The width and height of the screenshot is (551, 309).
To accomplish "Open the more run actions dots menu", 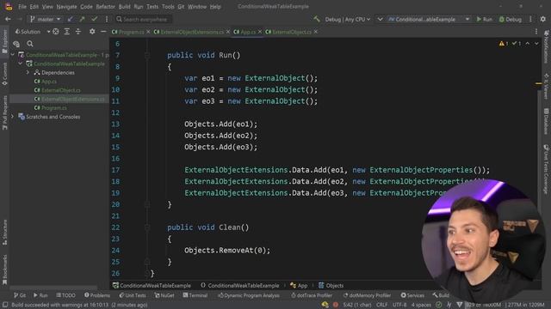I will (530, 19).
